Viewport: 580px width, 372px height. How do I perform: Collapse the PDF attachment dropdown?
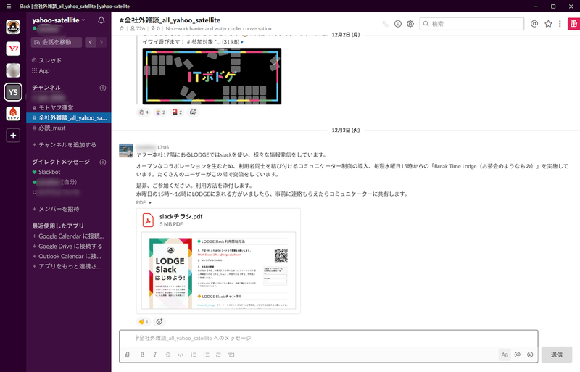pos(150,203)
